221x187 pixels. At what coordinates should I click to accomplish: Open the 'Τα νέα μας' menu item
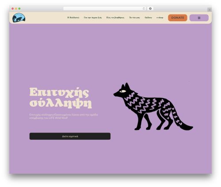(134, 18)
